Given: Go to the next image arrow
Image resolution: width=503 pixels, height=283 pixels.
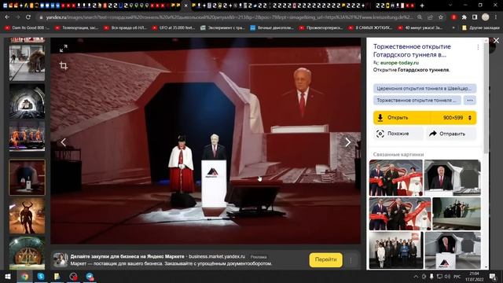Looking at the screenshot, I should click(347, 142).
